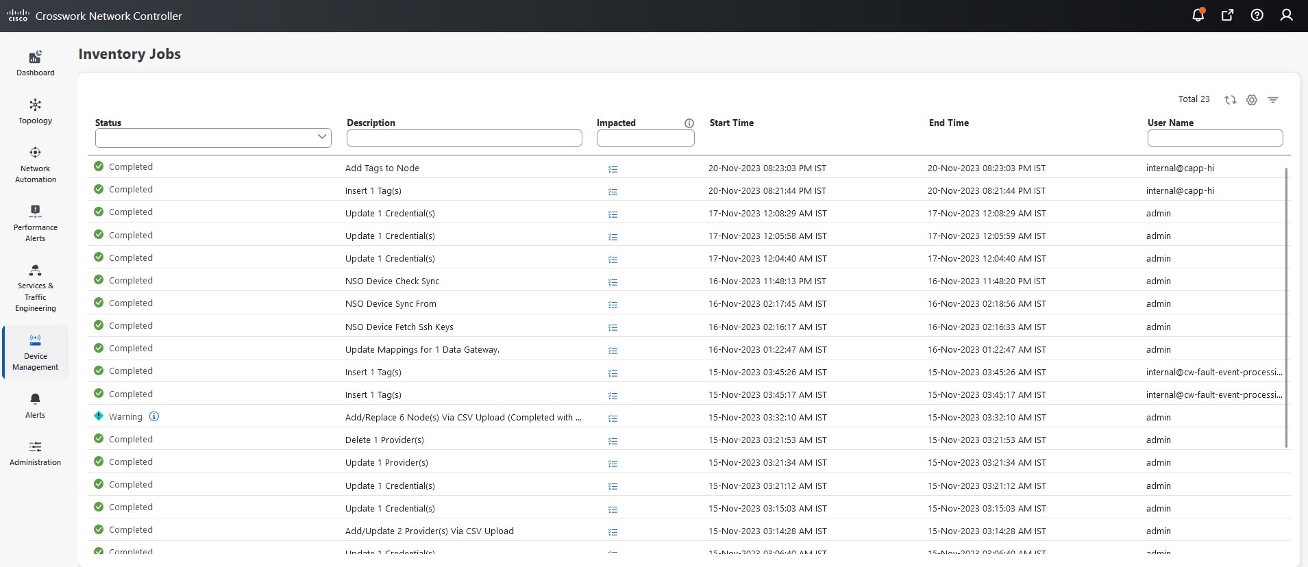Open Dashboard from the sidebar

click(x=36, y=63)
